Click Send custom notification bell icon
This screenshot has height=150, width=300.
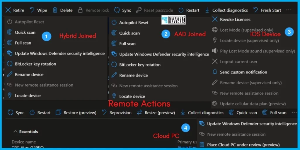click(x=215, y=72)
